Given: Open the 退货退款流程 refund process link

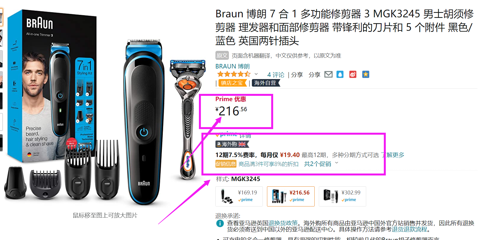Looking at the screenshot, I should (x=409, y=229).
